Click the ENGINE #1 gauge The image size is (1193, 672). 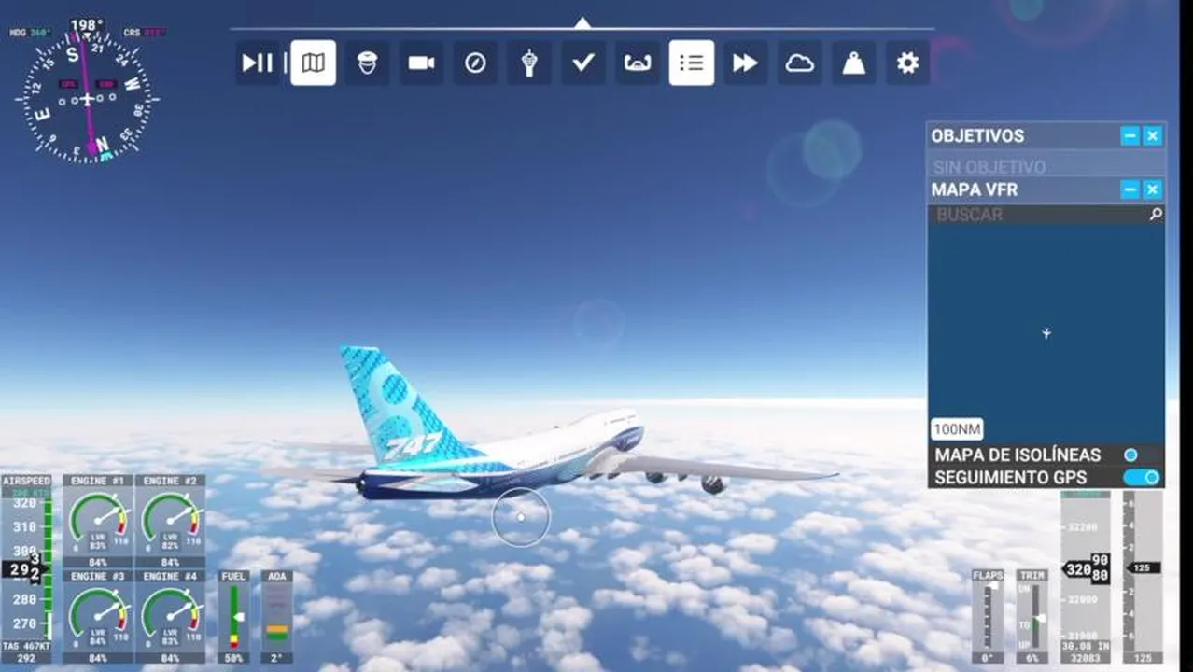98,522
